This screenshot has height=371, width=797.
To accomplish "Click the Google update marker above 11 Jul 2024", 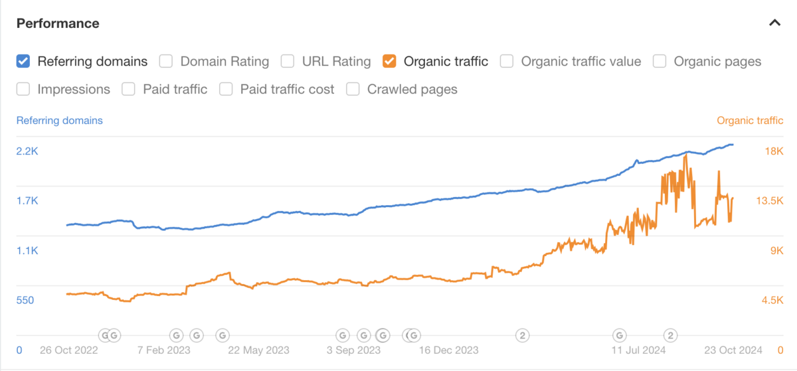I will pyautogui.click(x=620, y=335).
